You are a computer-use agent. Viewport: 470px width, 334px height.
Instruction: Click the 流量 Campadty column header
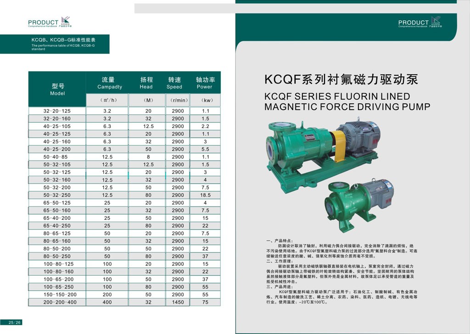pos(109,83)
